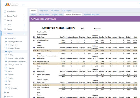The image size is (140, 98).
Task: Select the Payroll Departments sub-tab
Action: coord(73,15)
